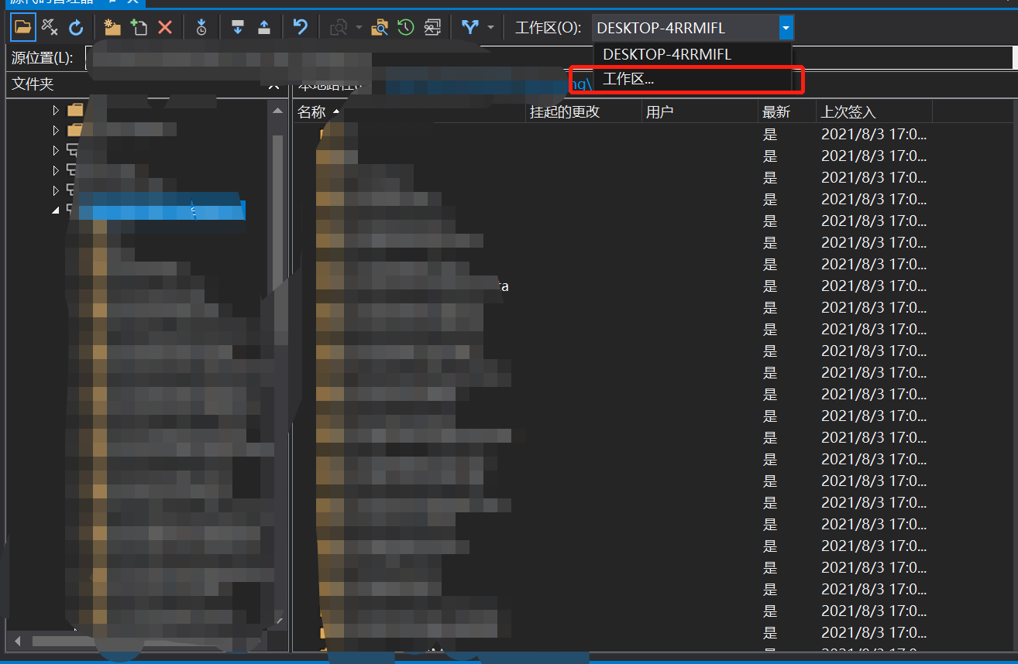Close the 文件夹 pane
This screenshot has height=664, width=1018.
(x=273, y=84)
